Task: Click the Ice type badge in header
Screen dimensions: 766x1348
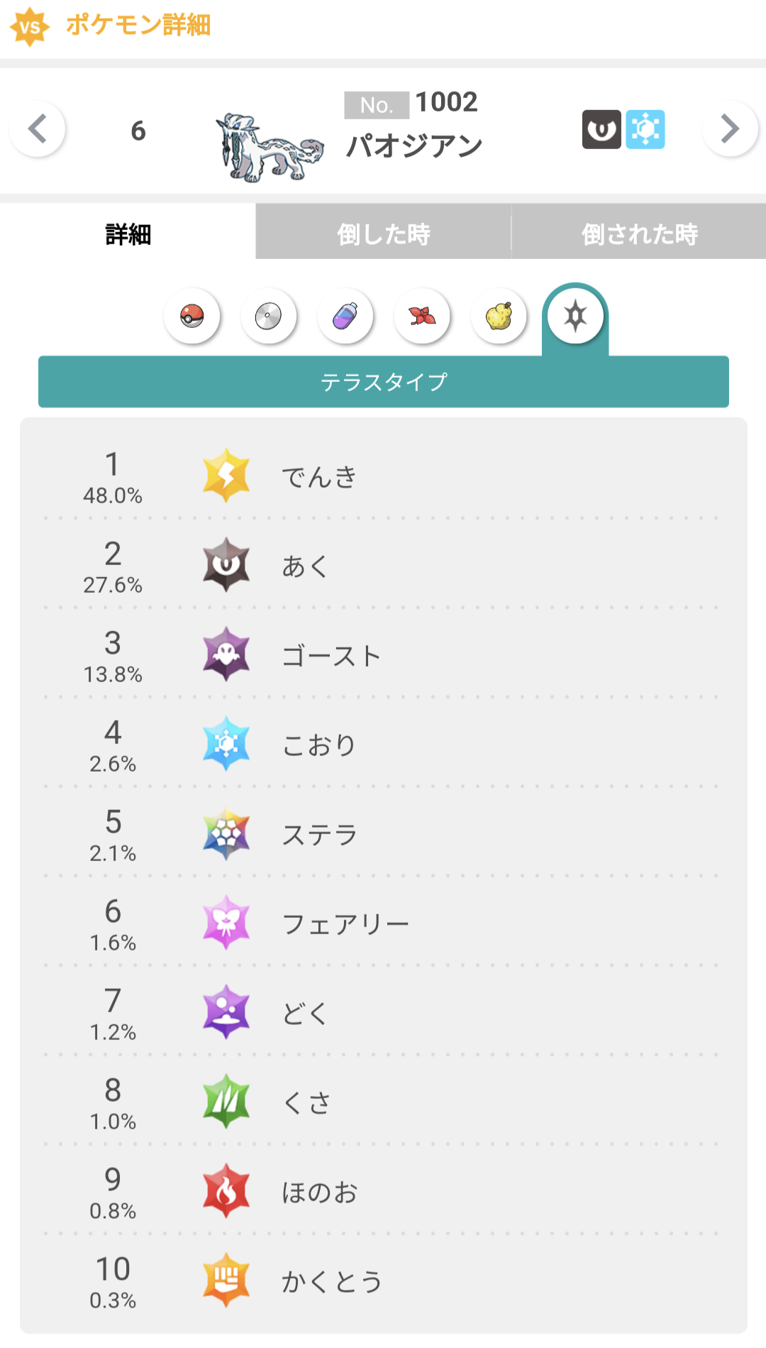Action: coord(645,129)
